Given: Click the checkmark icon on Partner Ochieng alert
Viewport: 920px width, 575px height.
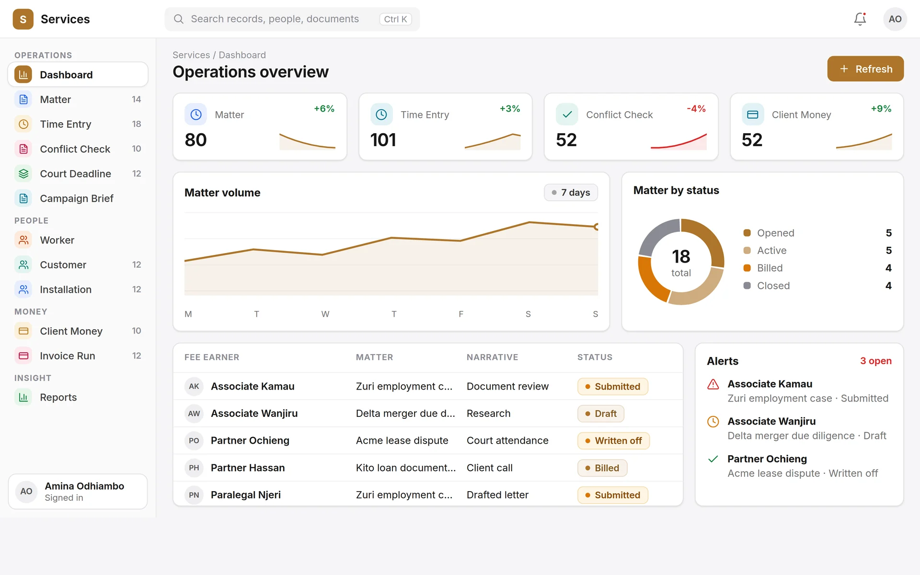Looking at the screenshot, I should [x=713, y=459].
